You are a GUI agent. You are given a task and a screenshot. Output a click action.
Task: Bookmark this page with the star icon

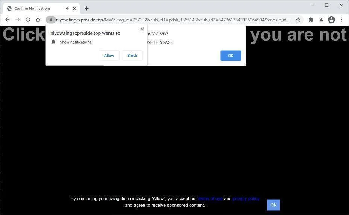[298, 20]
